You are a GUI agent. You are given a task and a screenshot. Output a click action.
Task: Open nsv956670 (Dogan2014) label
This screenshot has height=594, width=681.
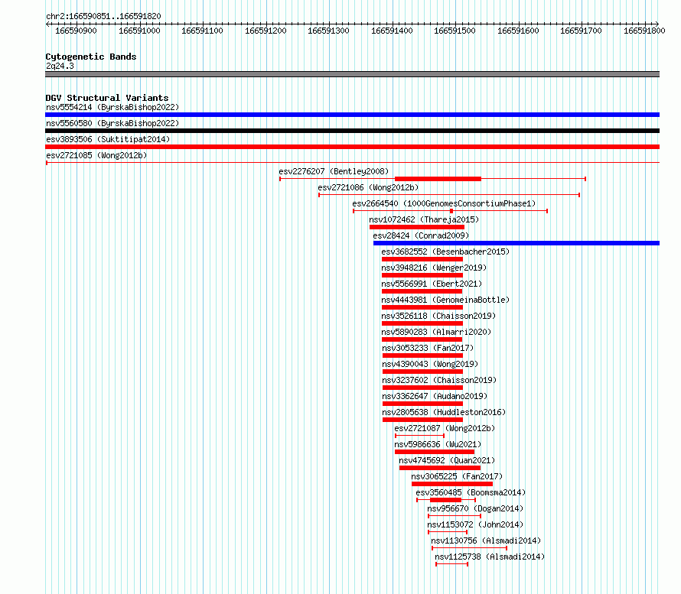point(475,508)
